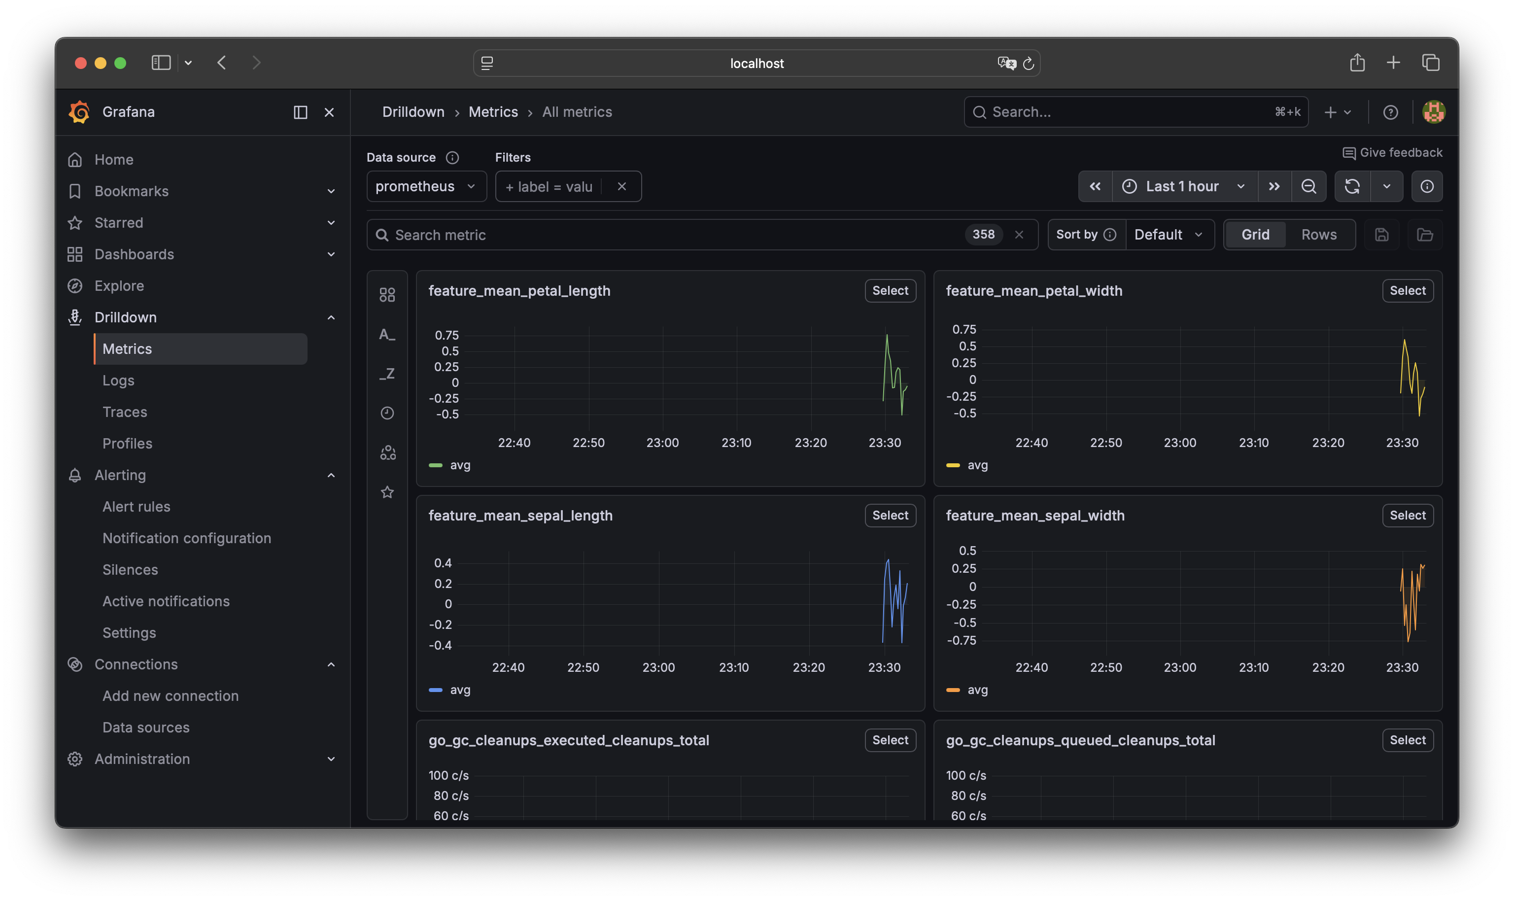This screenshot has width=1514, height=901.
Task: Expand the Administration section
Action: tap(331, 760)
